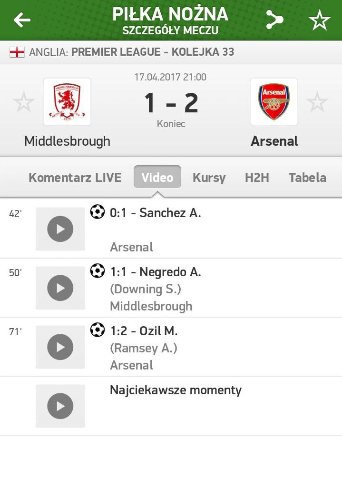The image size is (342, 490).
Task: Play the 42' Sanchez goal video
Action: click(60, 229)
